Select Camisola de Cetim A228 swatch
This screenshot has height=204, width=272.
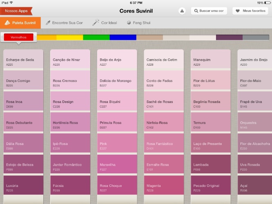coord(164,59)
